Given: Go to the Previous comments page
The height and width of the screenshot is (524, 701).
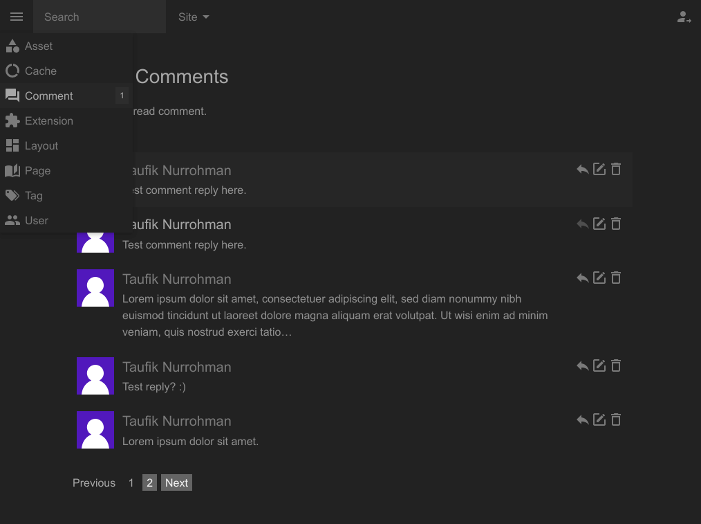Looking at the screenshot, I should (94, 483).
